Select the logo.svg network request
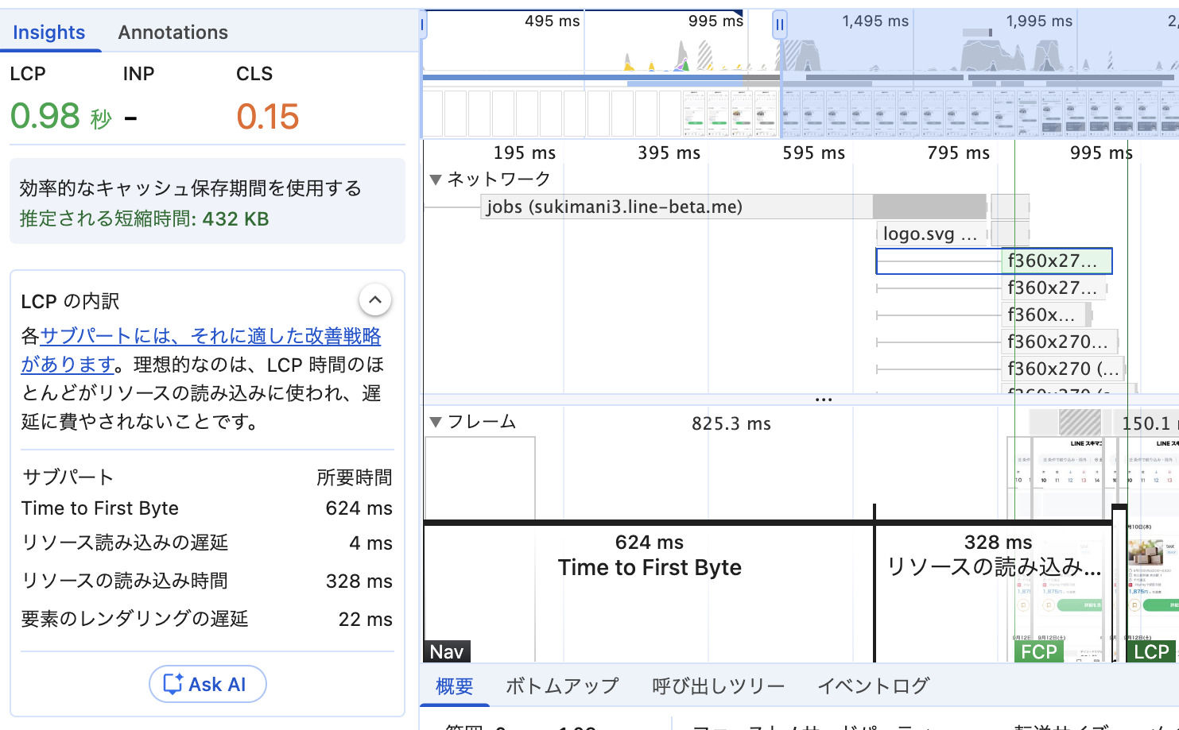 coord(931,234)
